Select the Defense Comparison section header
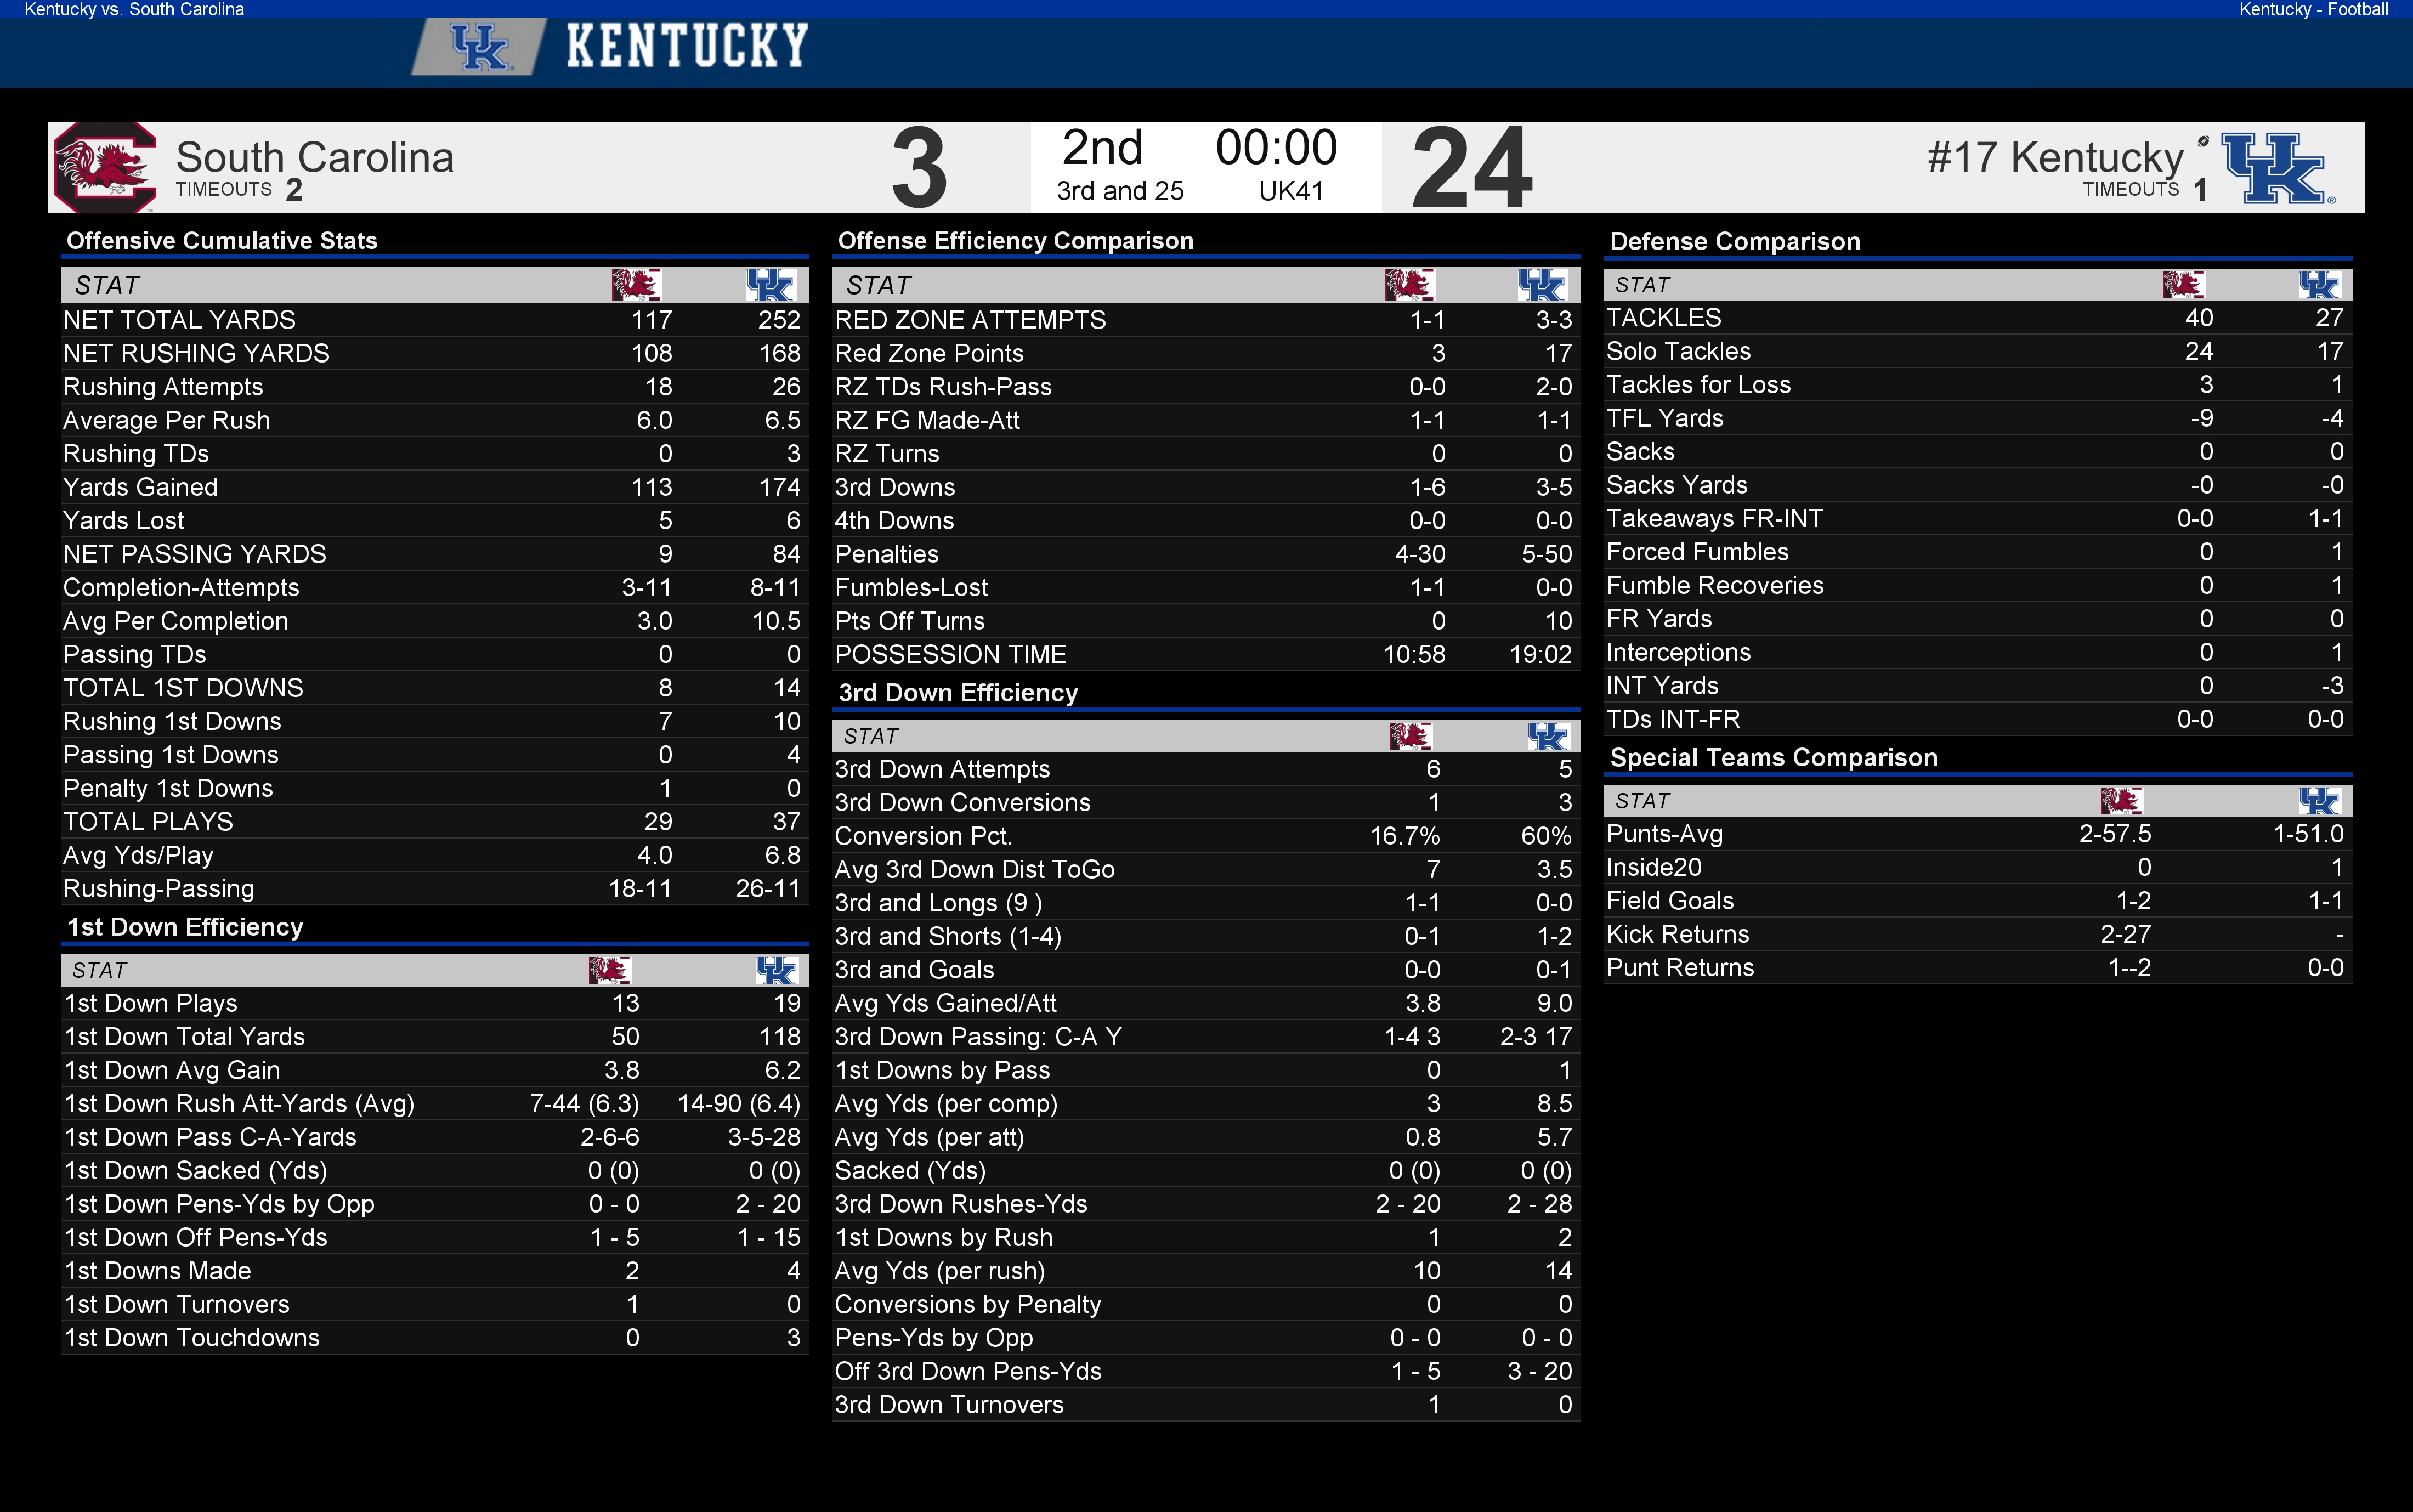 coord(1735,241)
